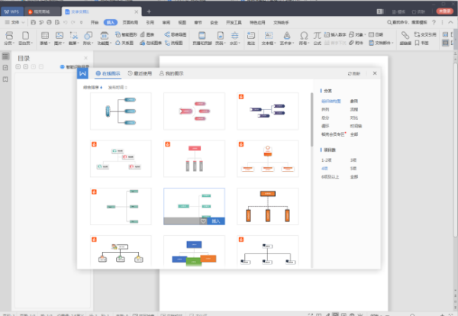Click the 页码 page number icon
Image resolution: width=458 pixels, height=316 pixels.
coord(221,38)
